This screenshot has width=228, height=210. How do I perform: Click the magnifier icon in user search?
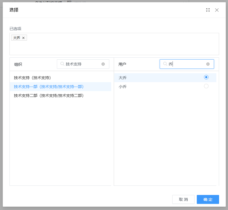[165, 64]
